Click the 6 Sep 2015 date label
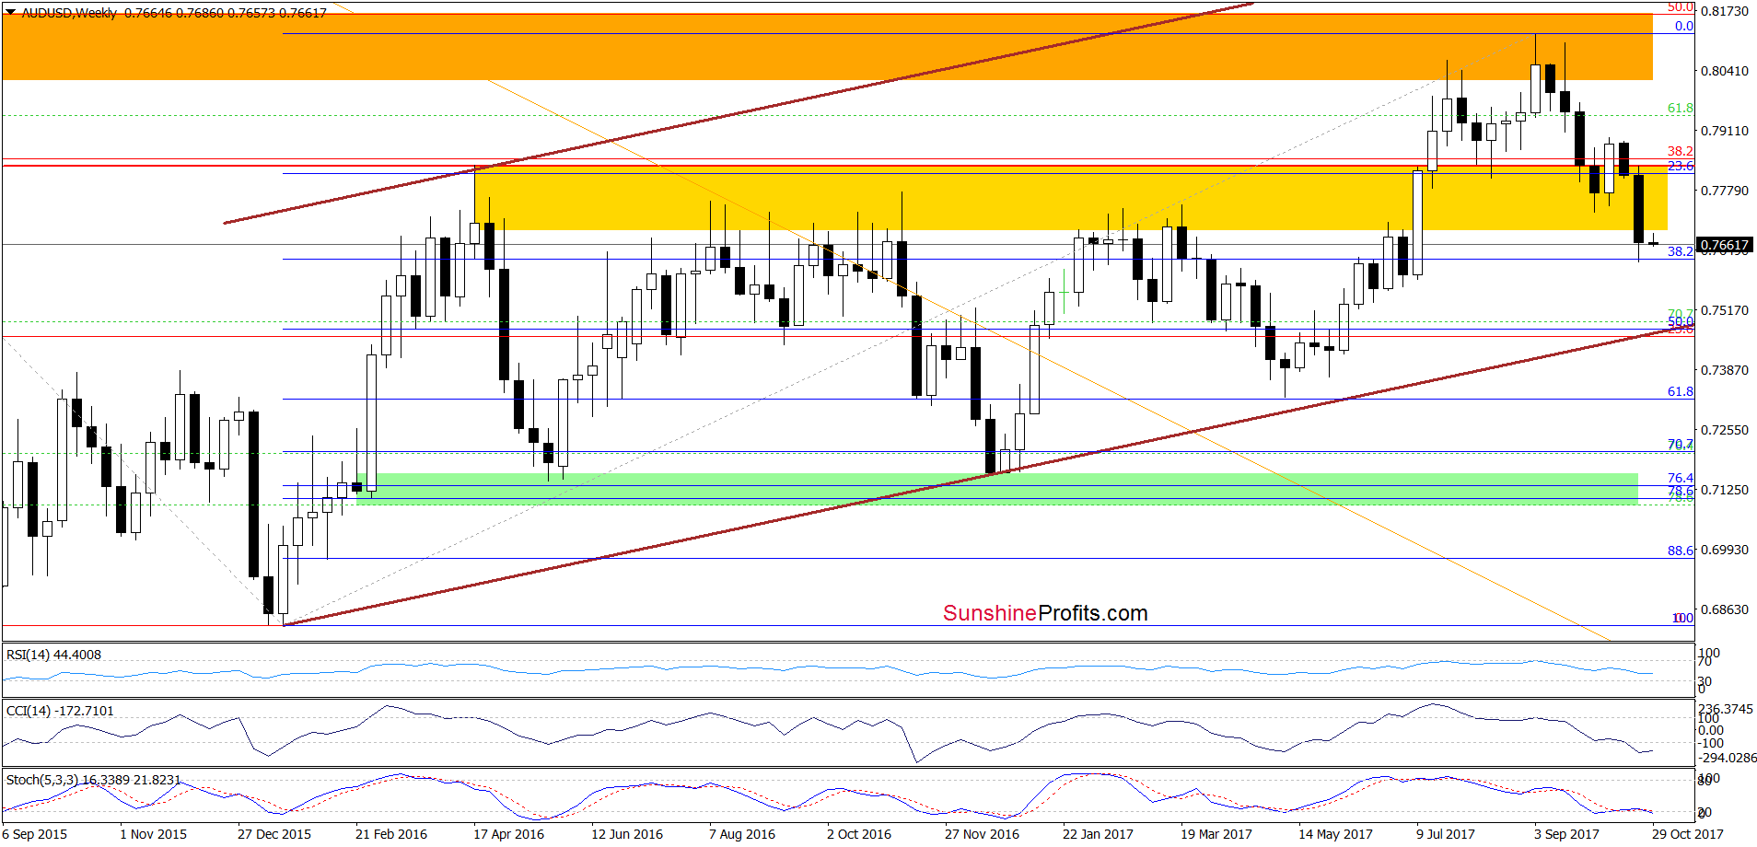Image resolution: width=1757 pixels, height=847 pixels. pyautogui.click(x=35, y=834)
